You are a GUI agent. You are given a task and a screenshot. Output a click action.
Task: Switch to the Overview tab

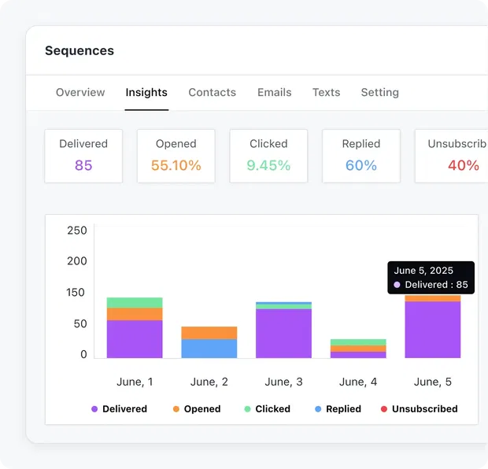[x=80, y=92]
